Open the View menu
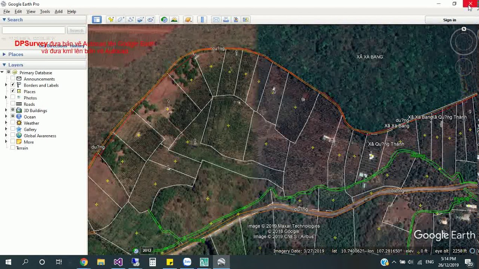The width and height of the screenshot is (479, 269). pos(31,12)
